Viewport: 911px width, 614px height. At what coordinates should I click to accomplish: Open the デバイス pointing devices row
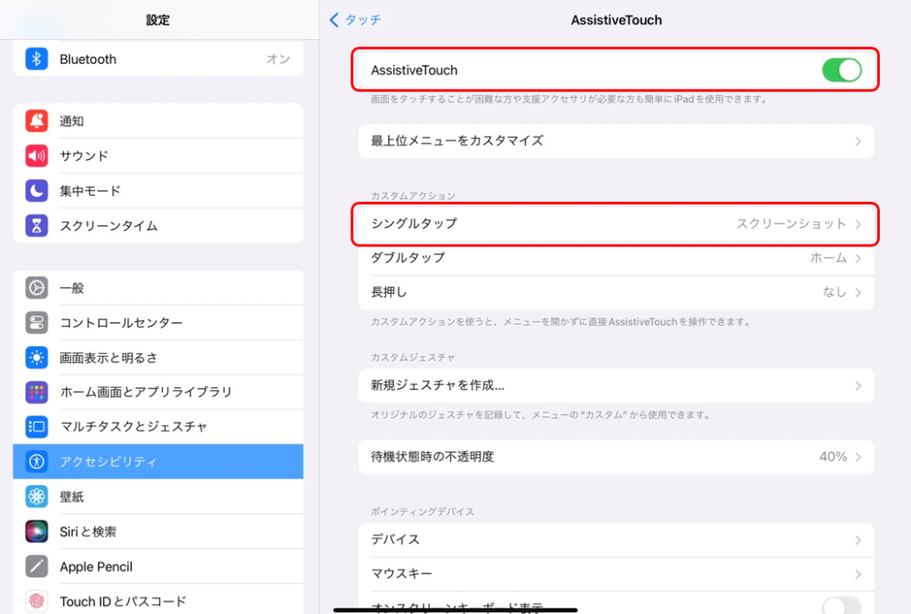click(616, 539)
